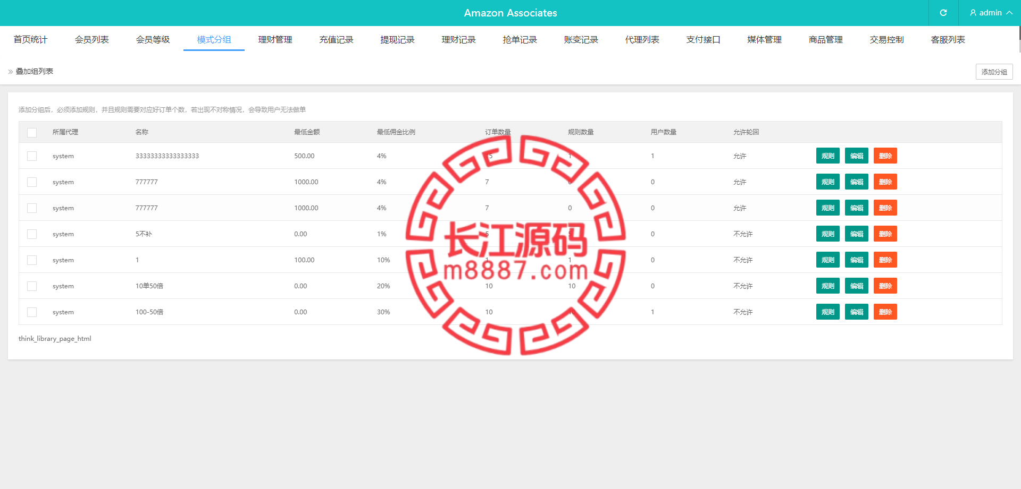Click the 叠加组列表 breadcrumb text
The width and height of the screenshot is (1021, 489).
(x=35, y=72)
